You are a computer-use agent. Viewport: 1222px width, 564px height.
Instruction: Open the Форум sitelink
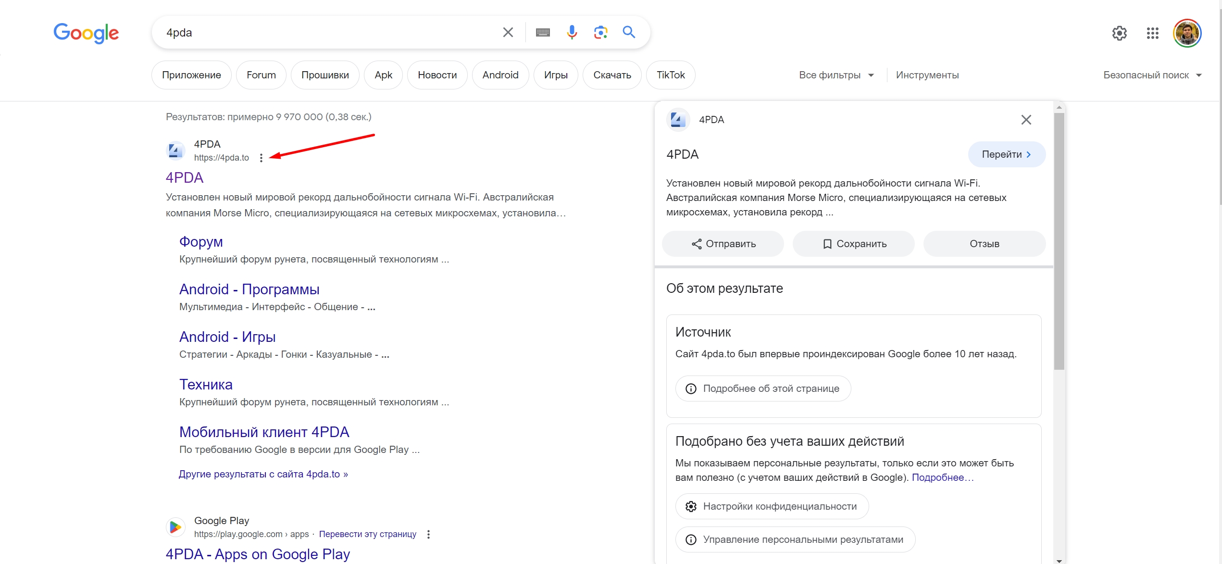pos(201,242)
